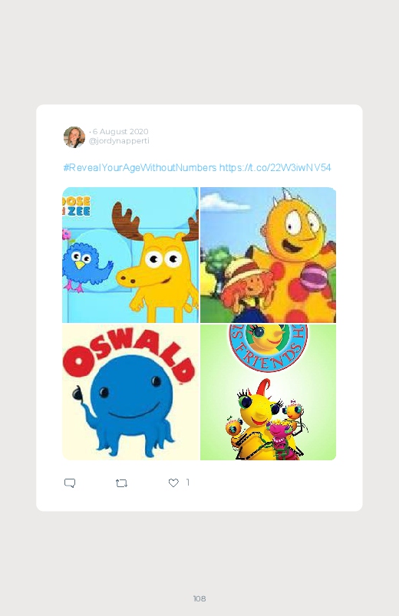
Task: Like the tweet with the heart icon
Action: tap(173, 483)
